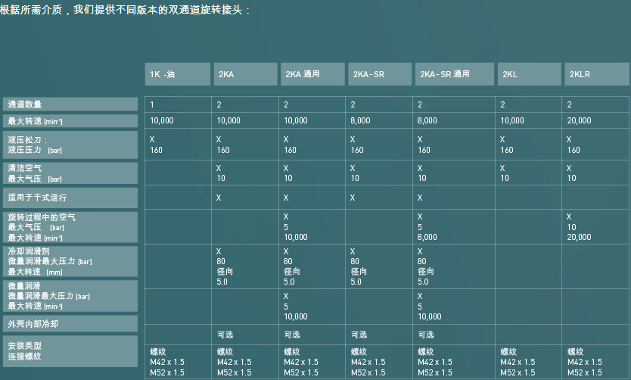Click the 通道数量 row label
This screenshot has width=631, height=380.
point(70,104)
